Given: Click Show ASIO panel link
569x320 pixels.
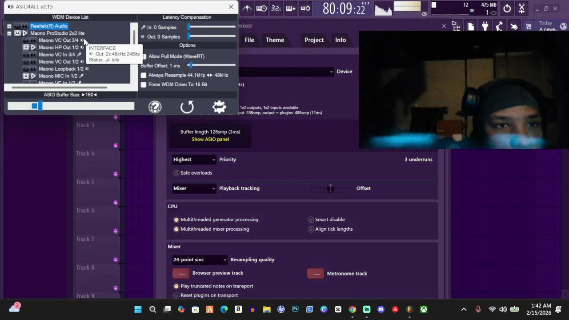Looking at the screenshot, I should point(210,139).
